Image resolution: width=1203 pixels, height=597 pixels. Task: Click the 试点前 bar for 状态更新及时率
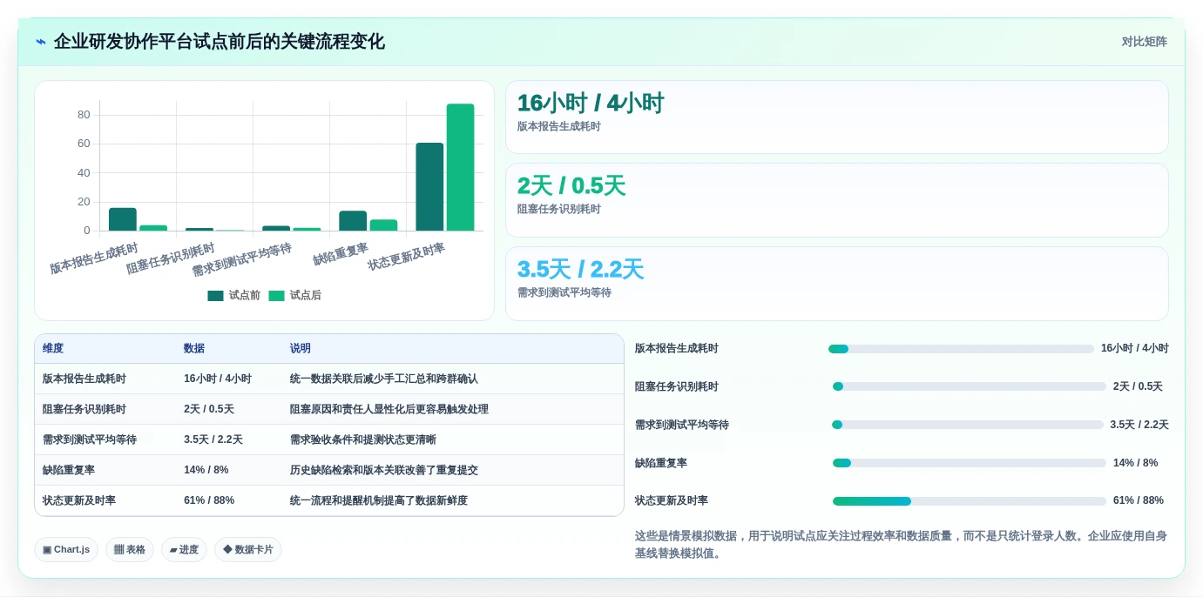pyautogui.click(x=429, y=187)
